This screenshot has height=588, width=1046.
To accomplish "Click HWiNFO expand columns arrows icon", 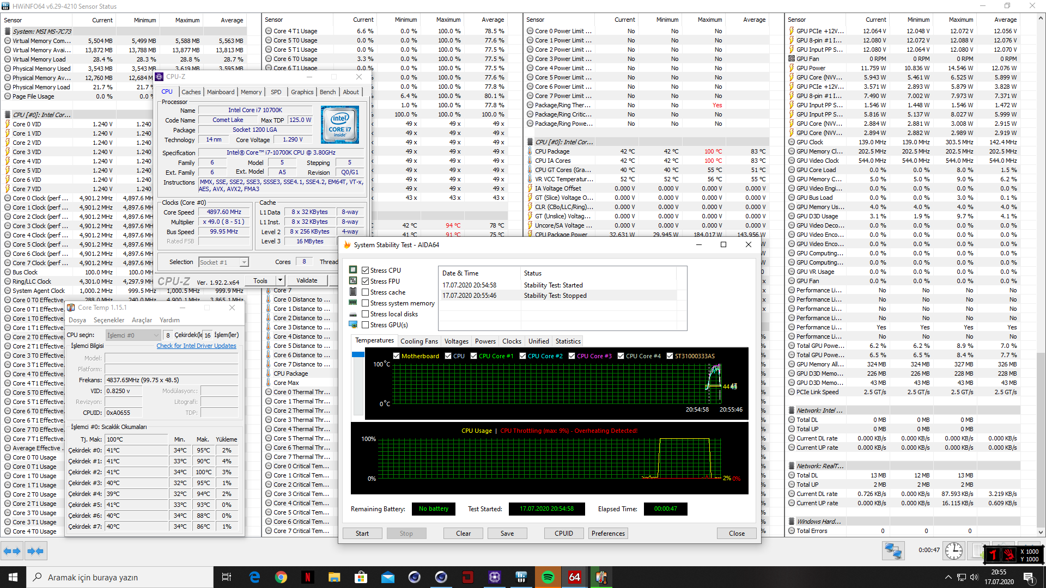I will (12, 551).
